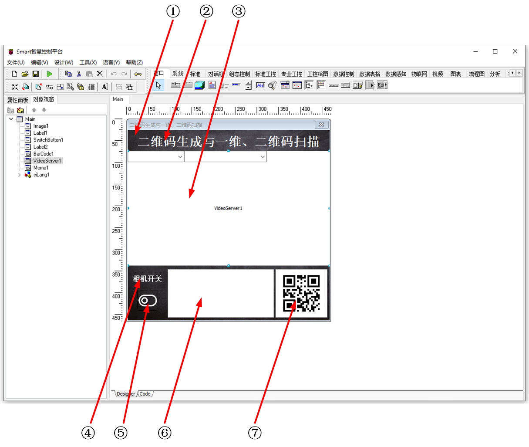Open the 组态控制 palette tab

click(x=239, y=74)
